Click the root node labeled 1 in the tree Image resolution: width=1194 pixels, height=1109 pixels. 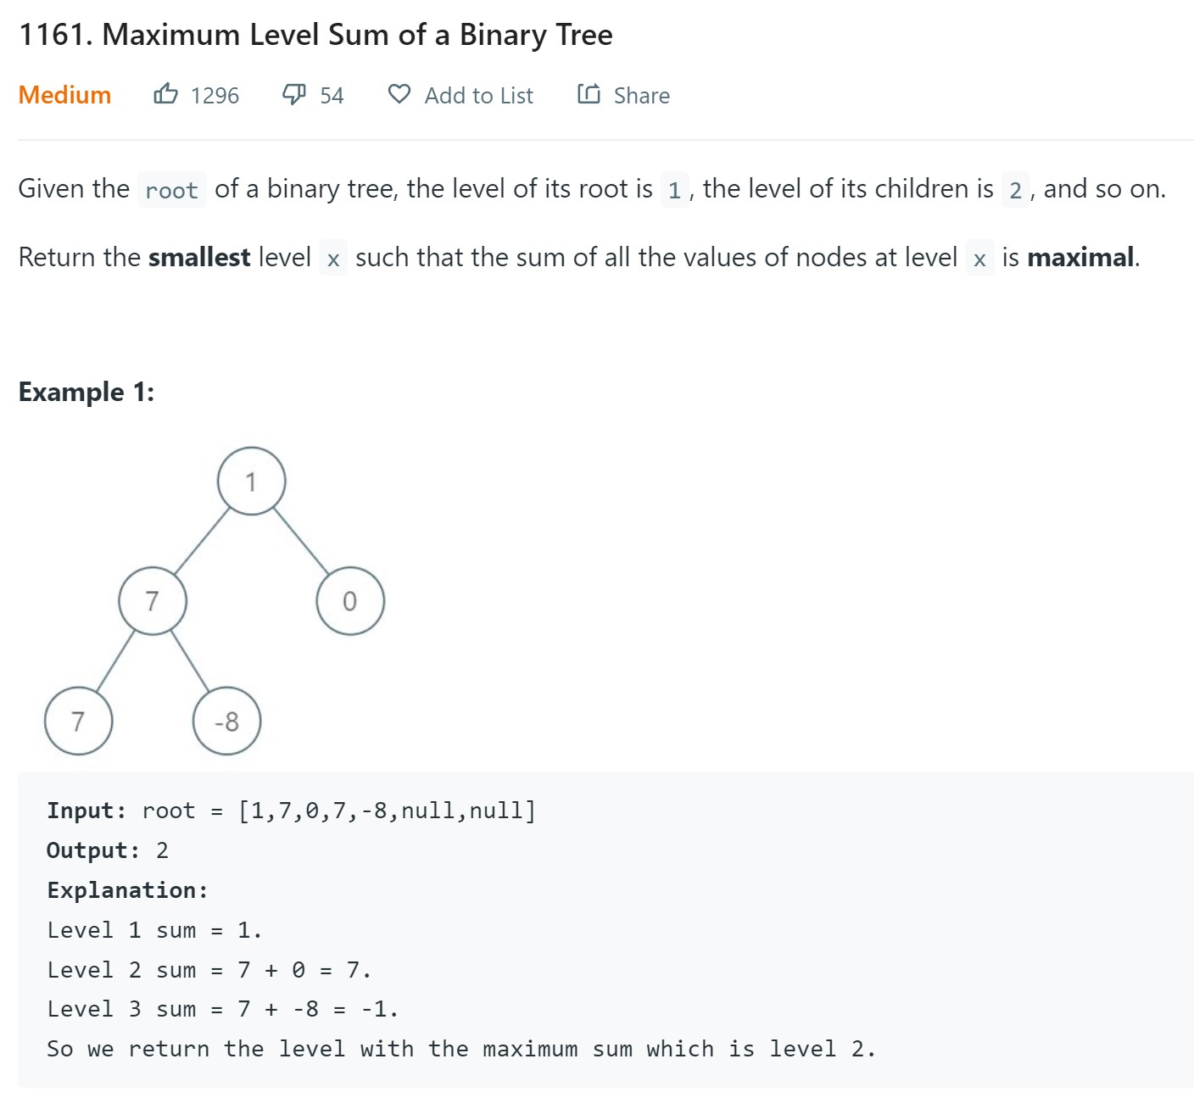tap(251, 481)
